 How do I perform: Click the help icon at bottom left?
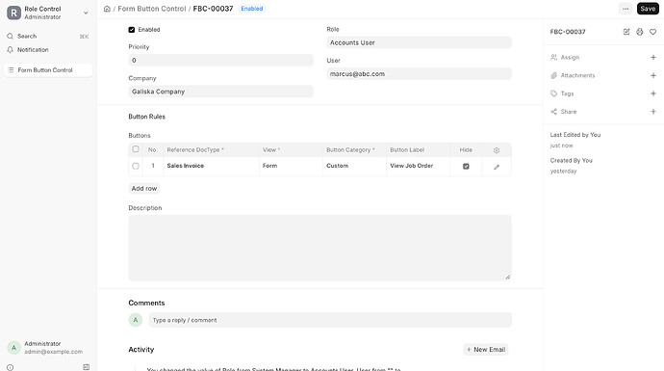11,367
